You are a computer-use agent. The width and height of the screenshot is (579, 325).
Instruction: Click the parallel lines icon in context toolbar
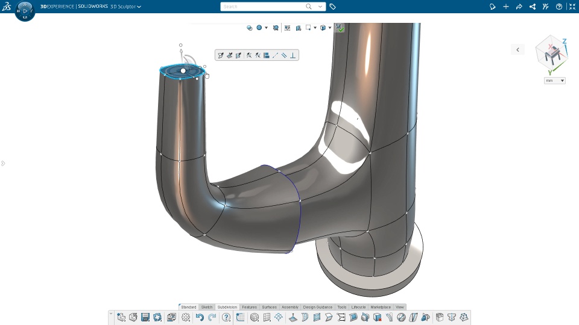[x=284, y=55]
